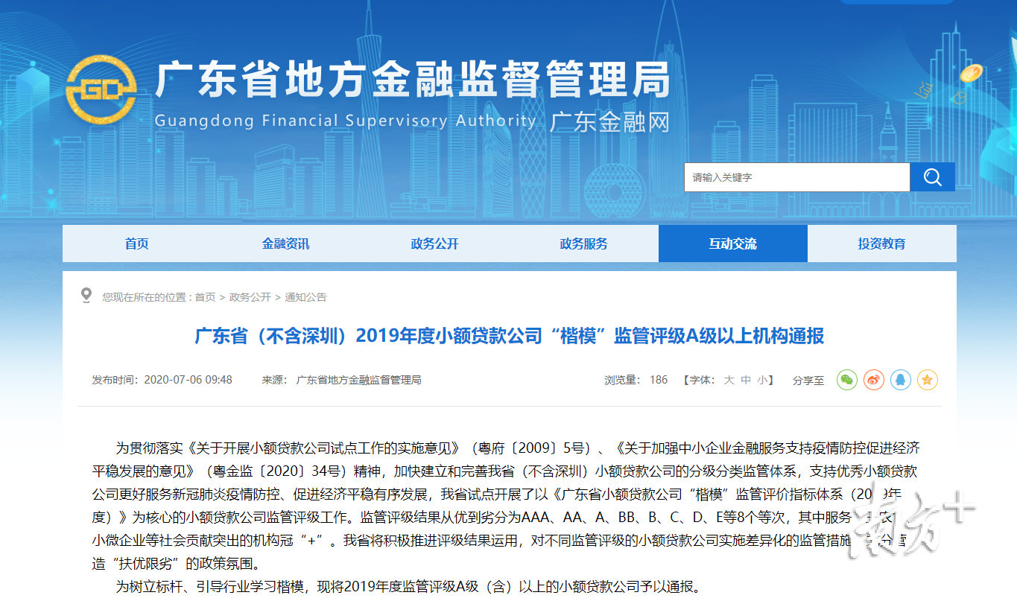Image resolution: width=1017 pixels, height=601 pixels.
Task: Share the article via WeChat
Action: [x=846, y=380]
